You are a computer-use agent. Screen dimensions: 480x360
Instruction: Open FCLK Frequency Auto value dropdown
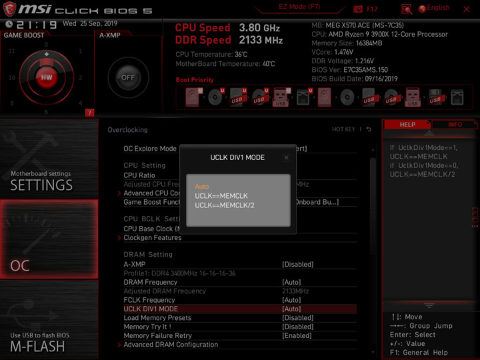pos(291,300)
